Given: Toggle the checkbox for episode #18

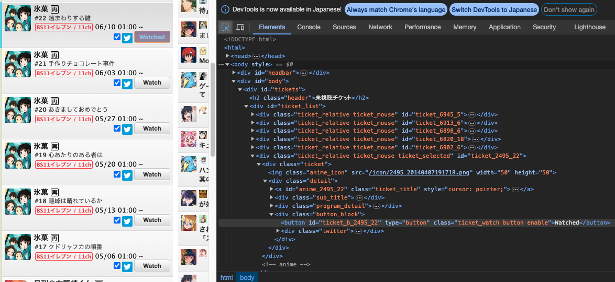Looking at the screenshot, I should pos(117,220).
